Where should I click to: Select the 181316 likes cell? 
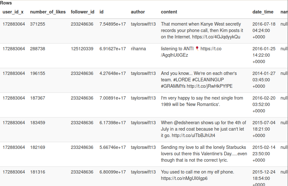pos(37,172)
